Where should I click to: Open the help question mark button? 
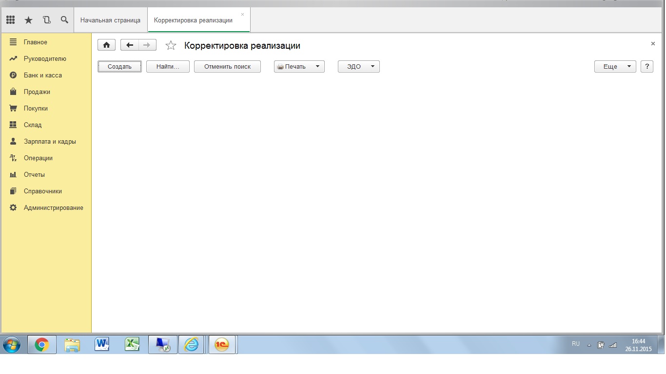coord(647,67)
